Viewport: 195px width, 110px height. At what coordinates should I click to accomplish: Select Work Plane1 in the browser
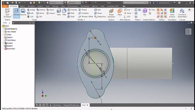click(x=10, y=40)
